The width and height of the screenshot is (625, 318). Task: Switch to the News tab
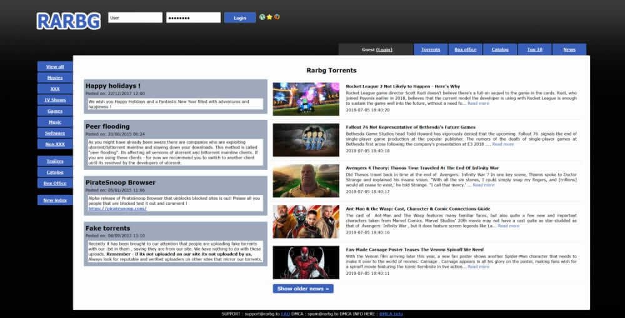point(569,49)
